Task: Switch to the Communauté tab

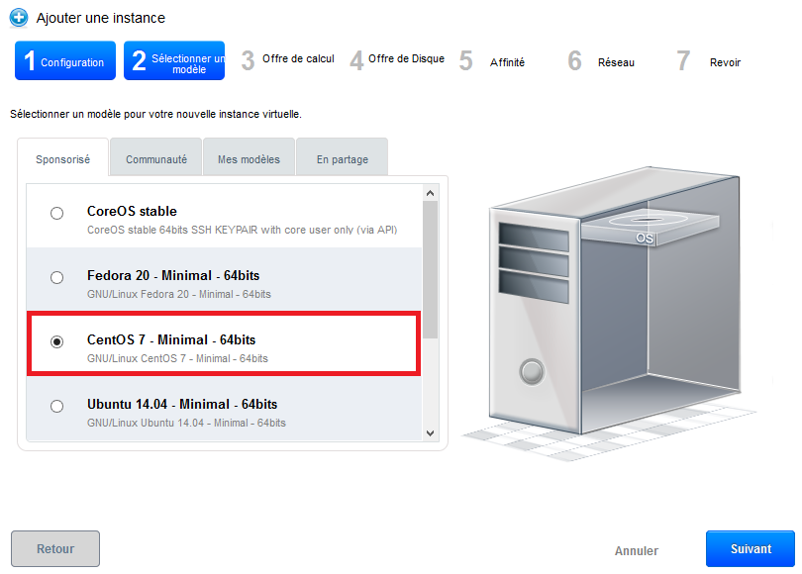Action: [156, 159]
